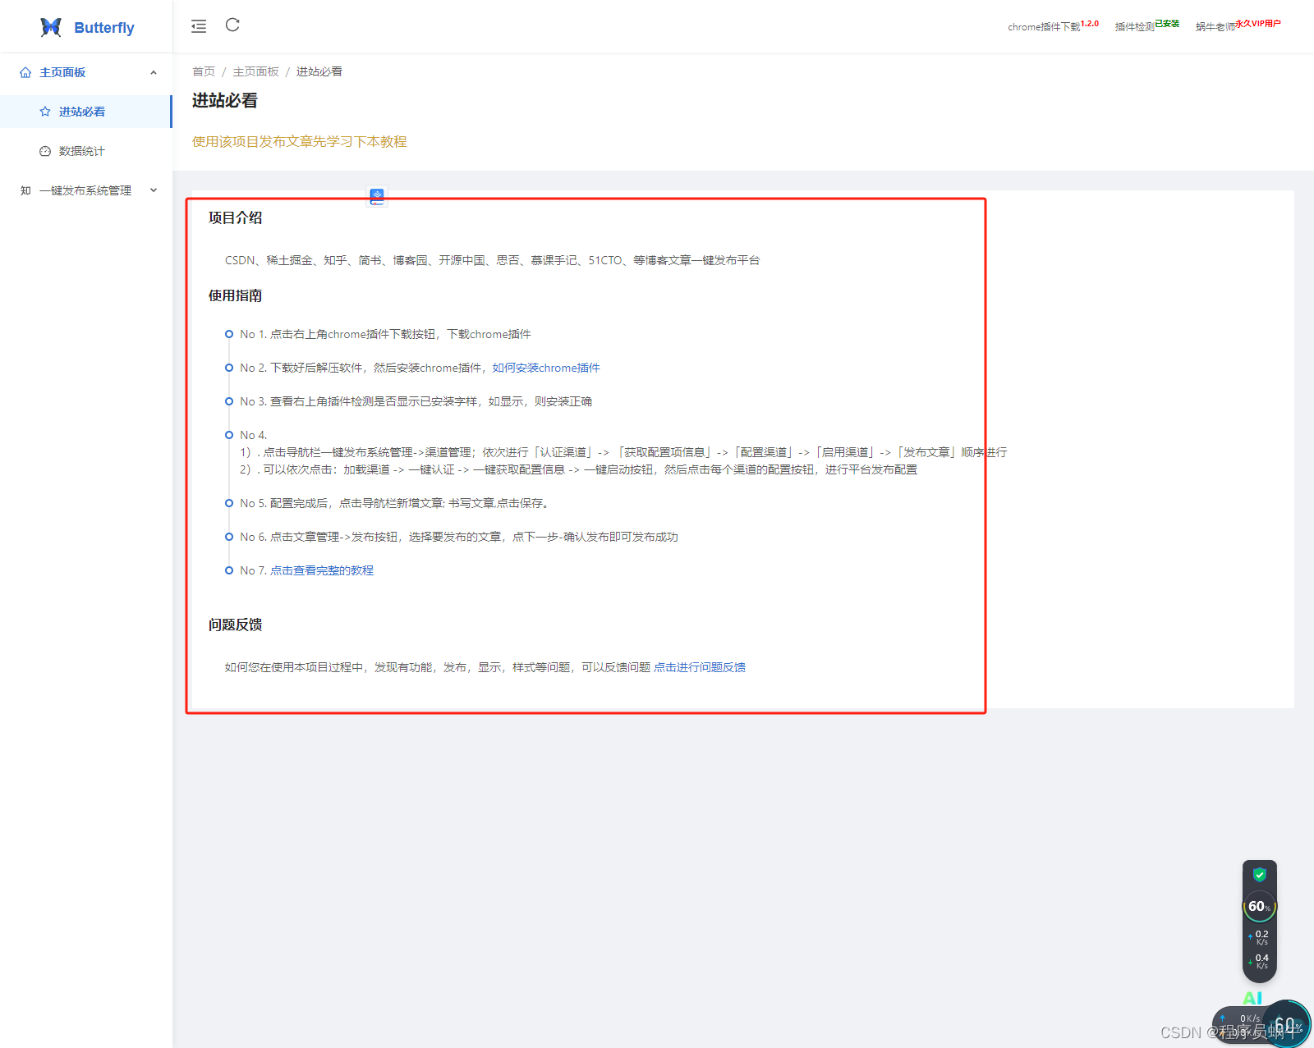Select 主页面板 in the sidebar
The height and width of the screenshot is (1048, 1314).
point(85,72)
